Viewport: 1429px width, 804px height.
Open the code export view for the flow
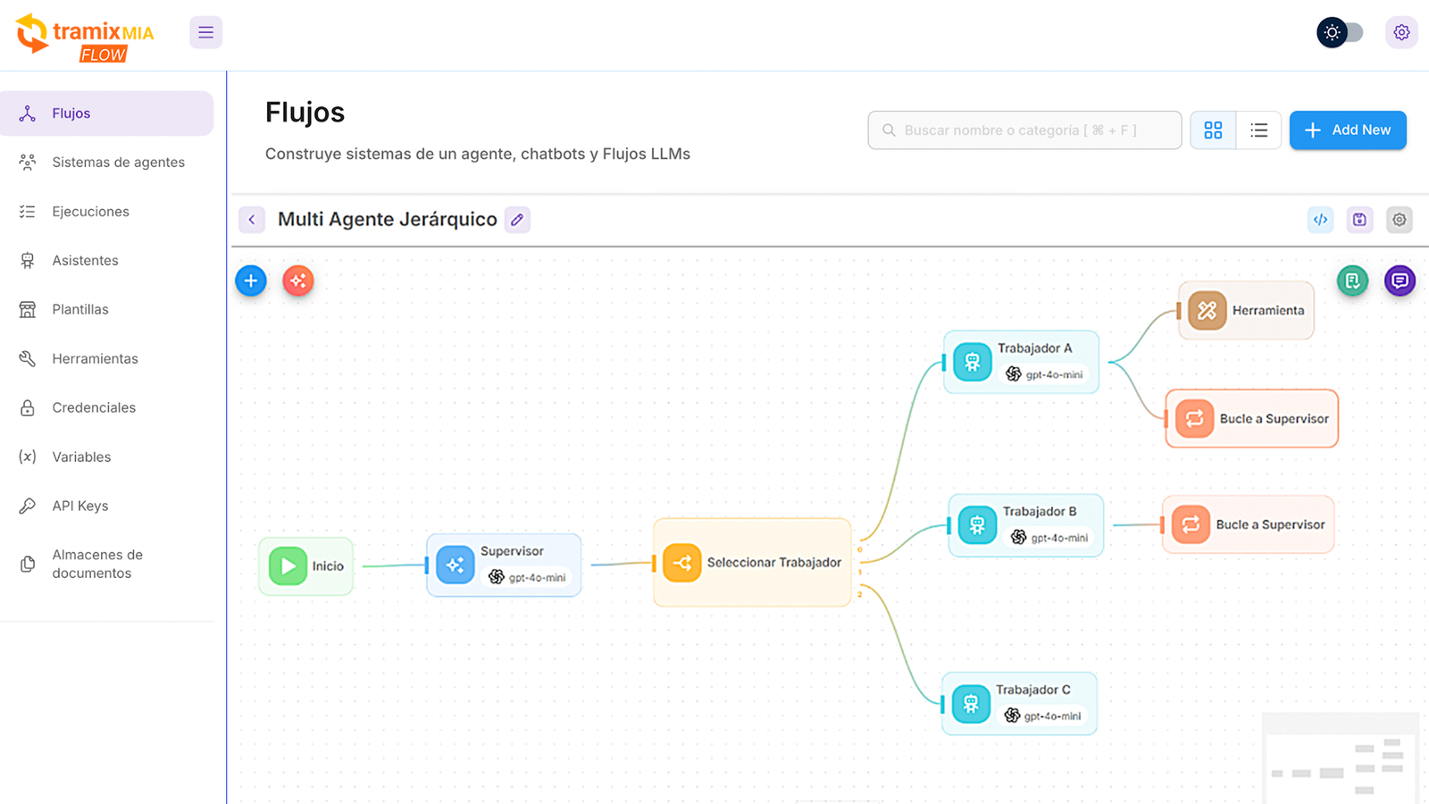(1320, 219)
